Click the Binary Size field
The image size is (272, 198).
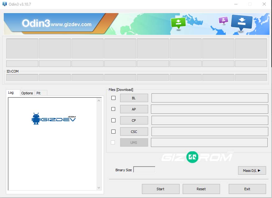(144, 170)
